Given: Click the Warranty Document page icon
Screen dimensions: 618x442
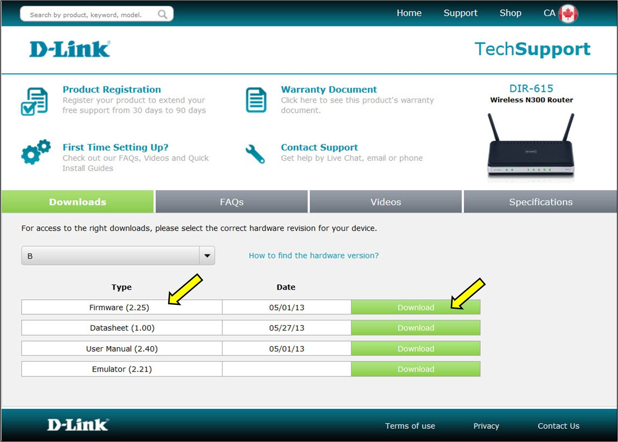Looking at the screenshot, I should point(256,100).
